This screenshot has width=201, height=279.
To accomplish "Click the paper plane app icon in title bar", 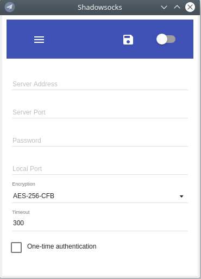I will pyautogui.click(x=10, y=7).
